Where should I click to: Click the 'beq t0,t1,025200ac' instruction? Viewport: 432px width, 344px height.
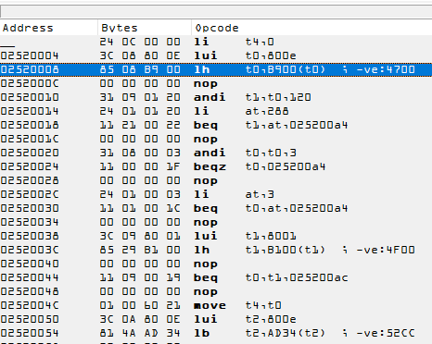[271, 277]
